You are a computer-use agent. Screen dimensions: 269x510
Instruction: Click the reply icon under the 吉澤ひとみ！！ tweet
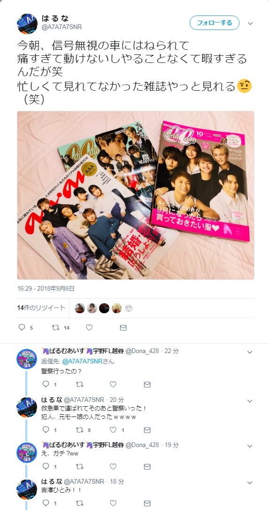(46, 503)
